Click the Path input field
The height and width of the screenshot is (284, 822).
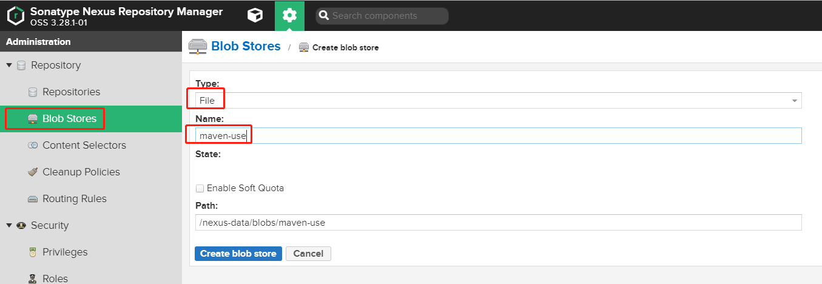tap(497, 223)
